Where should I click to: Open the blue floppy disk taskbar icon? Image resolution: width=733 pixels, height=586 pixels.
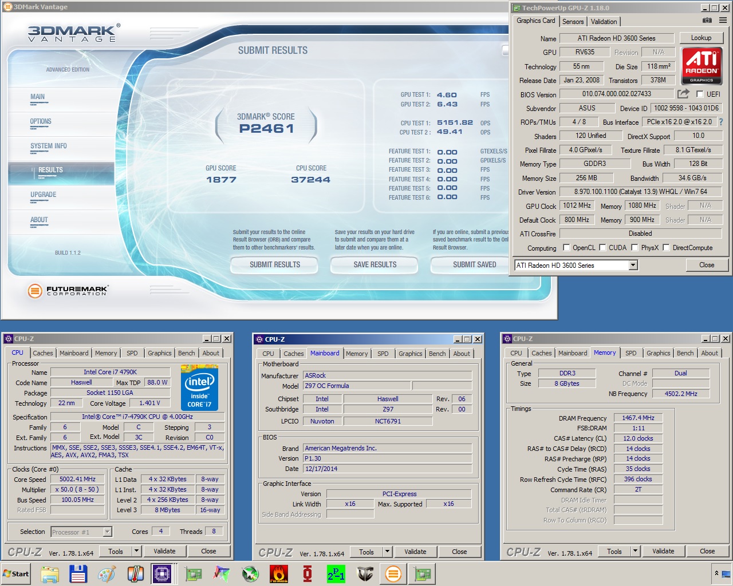pos(78,574)
